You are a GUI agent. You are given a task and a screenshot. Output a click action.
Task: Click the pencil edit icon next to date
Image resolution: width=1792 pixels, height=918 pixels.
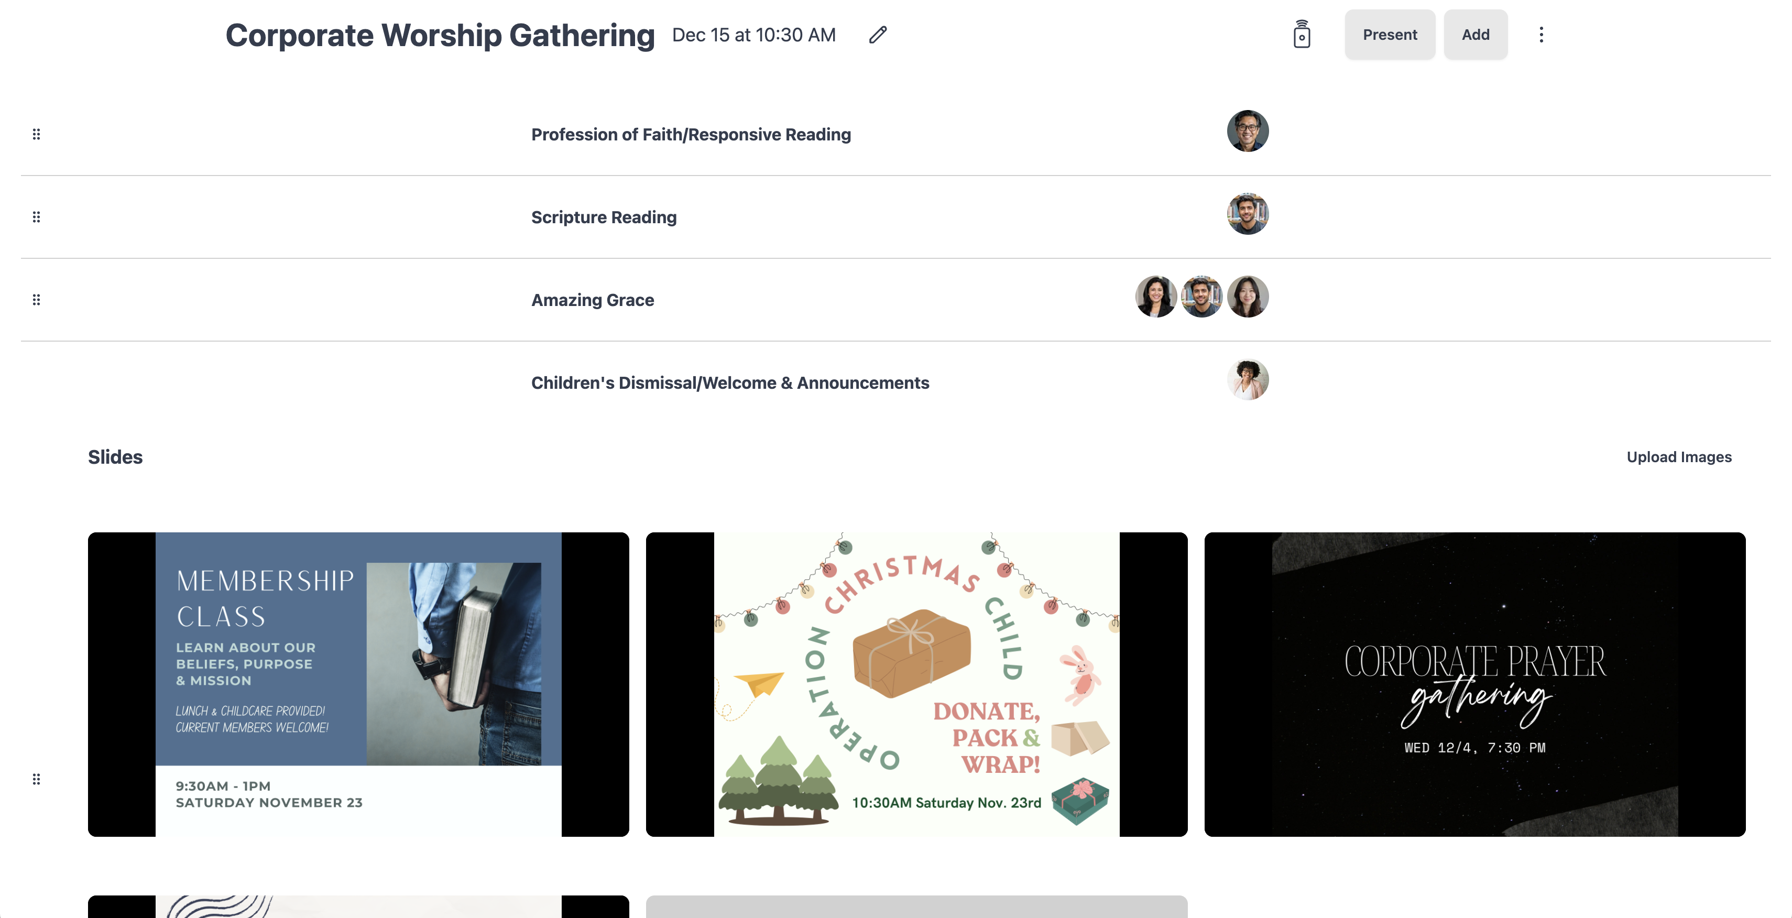pos(878,35)
